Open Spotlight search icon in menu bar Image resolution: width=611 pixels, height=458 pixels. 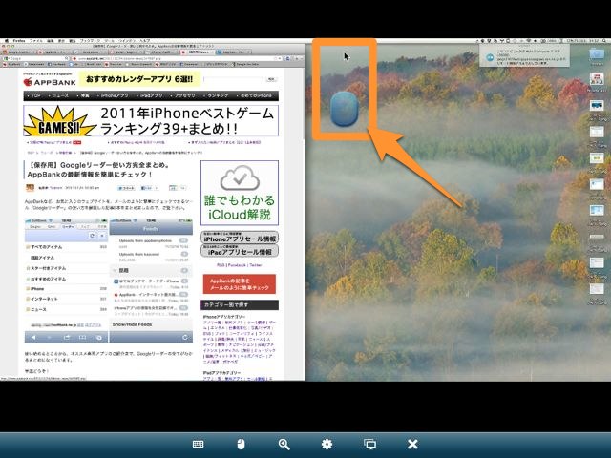604,40
